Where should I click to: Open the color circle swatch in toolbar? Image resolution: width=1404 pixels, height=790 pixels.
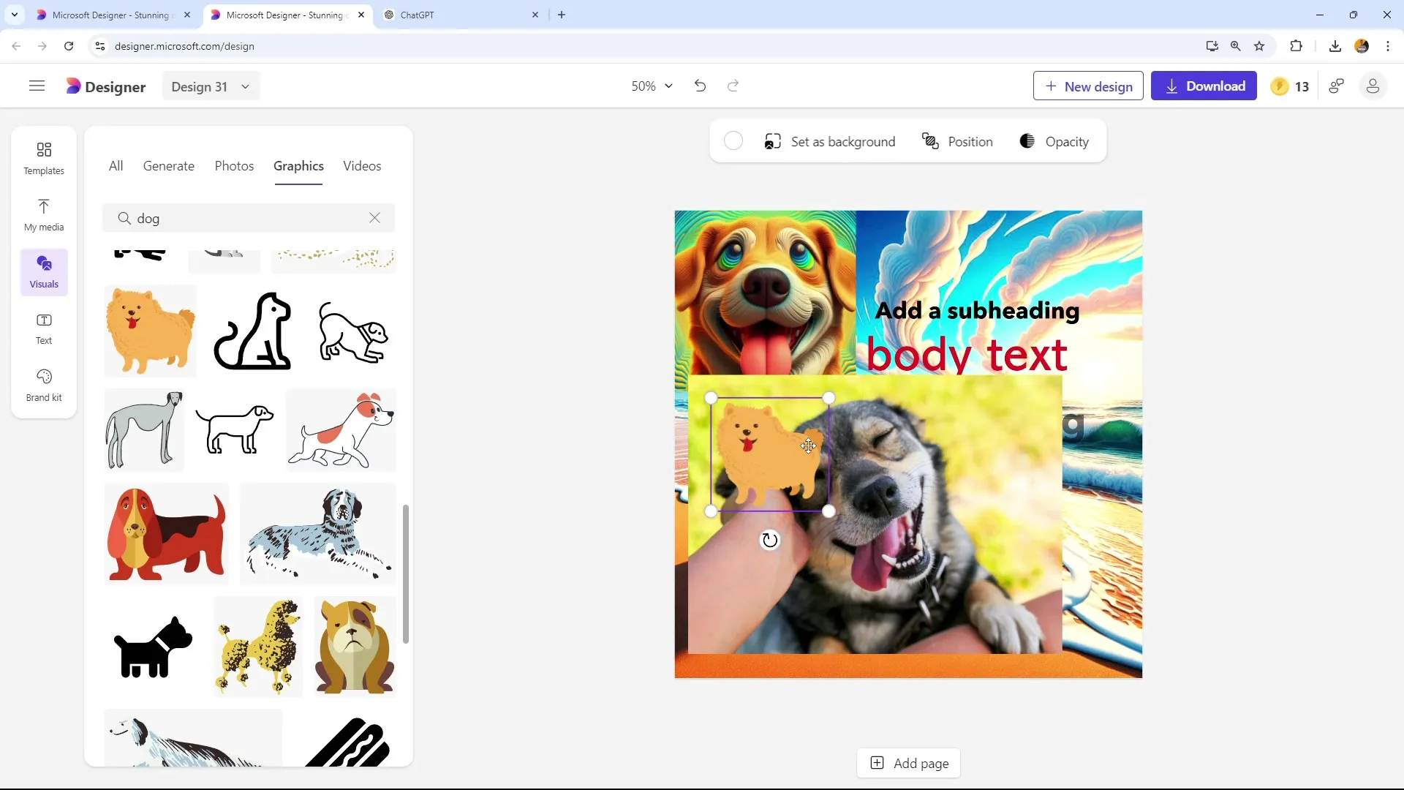coord(733,141)
